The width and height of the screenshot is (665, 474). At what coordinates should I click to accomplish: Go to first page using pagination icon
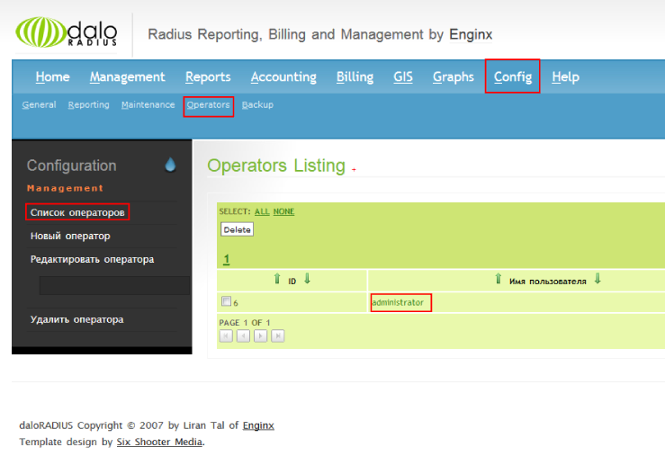click(x=226, y=336)
